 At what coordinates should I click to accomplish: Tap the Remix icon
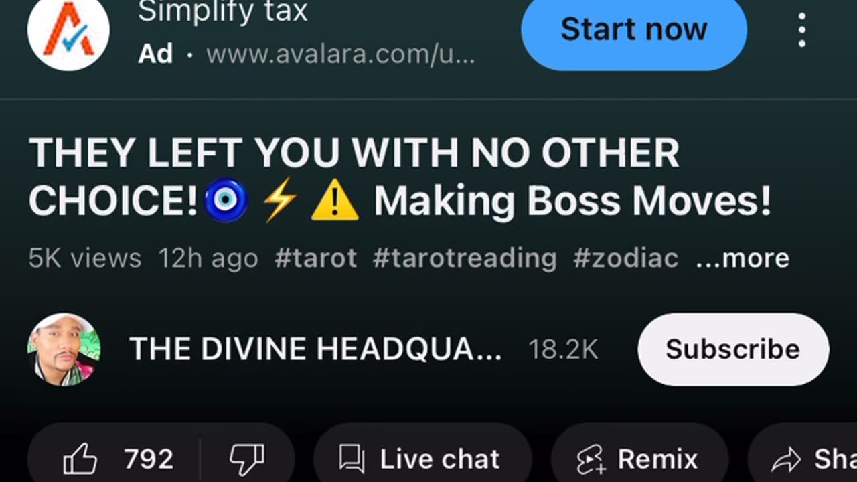591,459
